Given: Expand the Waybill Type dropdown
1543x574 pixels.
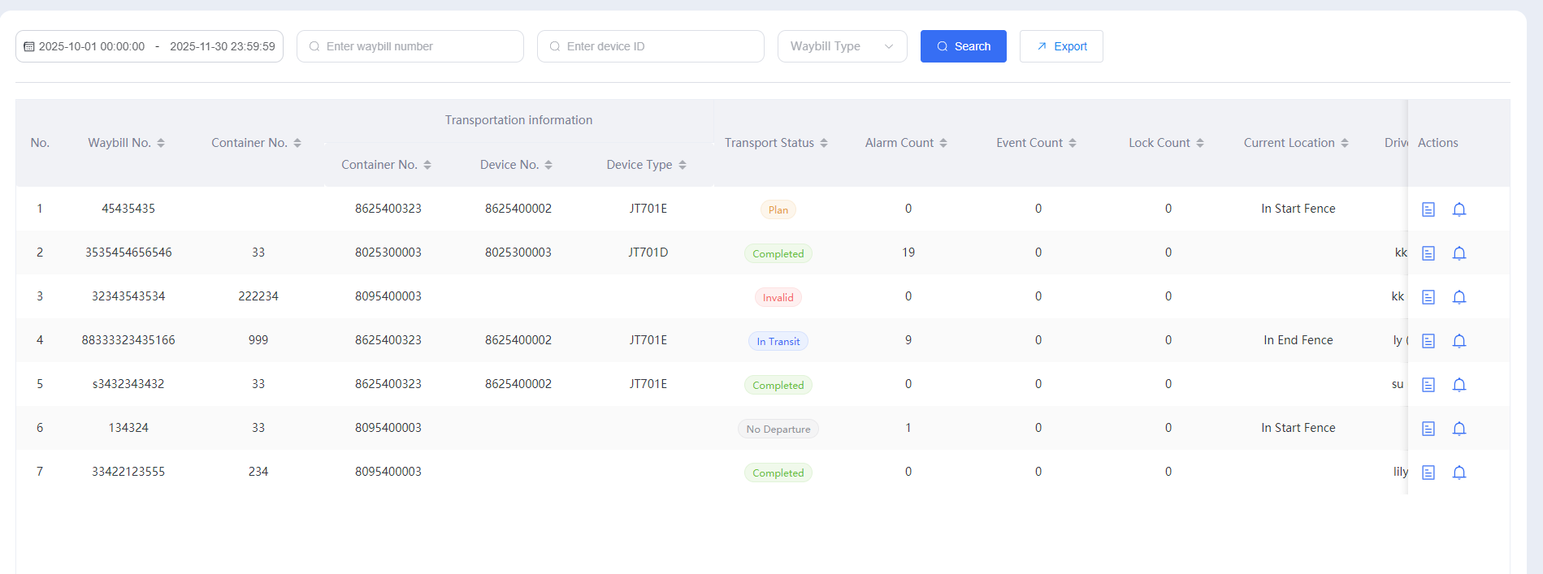Looking at the screenshot, I should 842,46.
